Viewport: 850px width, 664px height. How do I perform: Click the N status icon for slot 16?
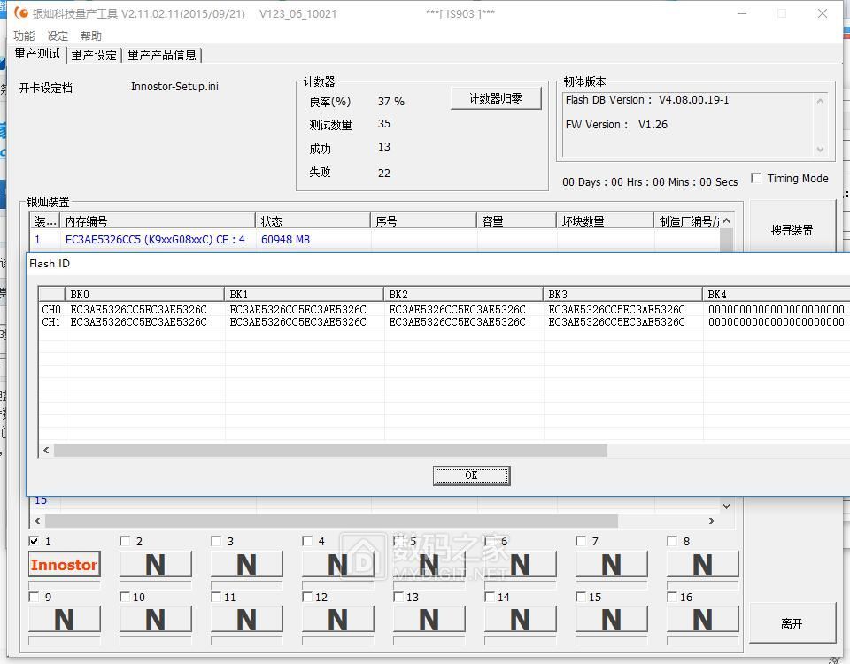702,620
